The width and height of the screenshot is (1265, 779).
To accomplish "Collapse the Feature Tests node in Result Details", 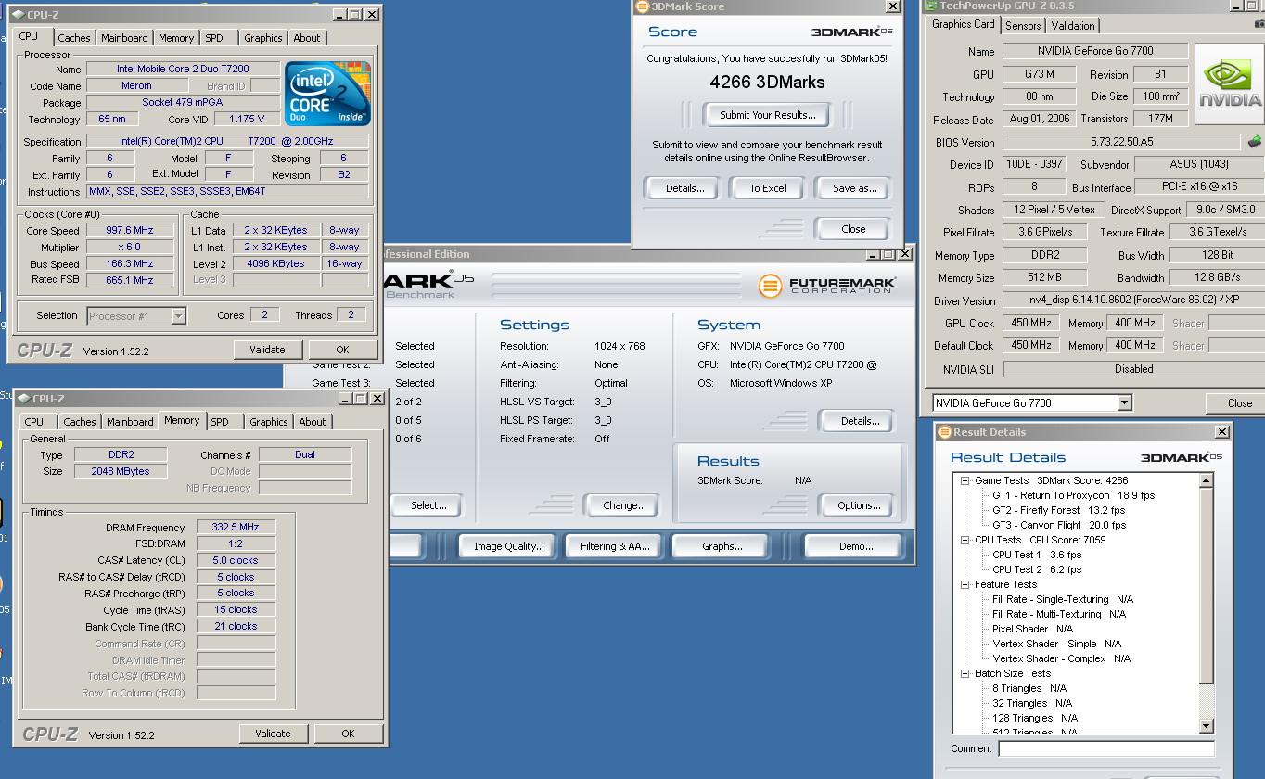I will coord(965,584).
